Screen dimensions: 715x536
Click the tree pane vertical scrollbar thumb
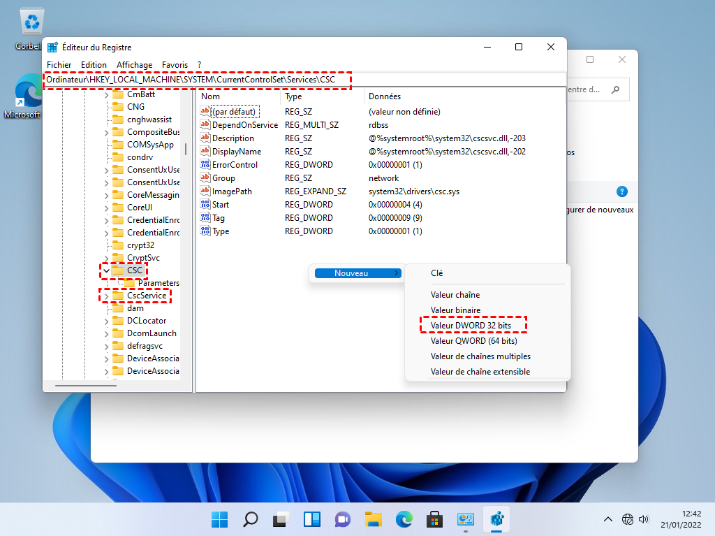click(185, 150)
